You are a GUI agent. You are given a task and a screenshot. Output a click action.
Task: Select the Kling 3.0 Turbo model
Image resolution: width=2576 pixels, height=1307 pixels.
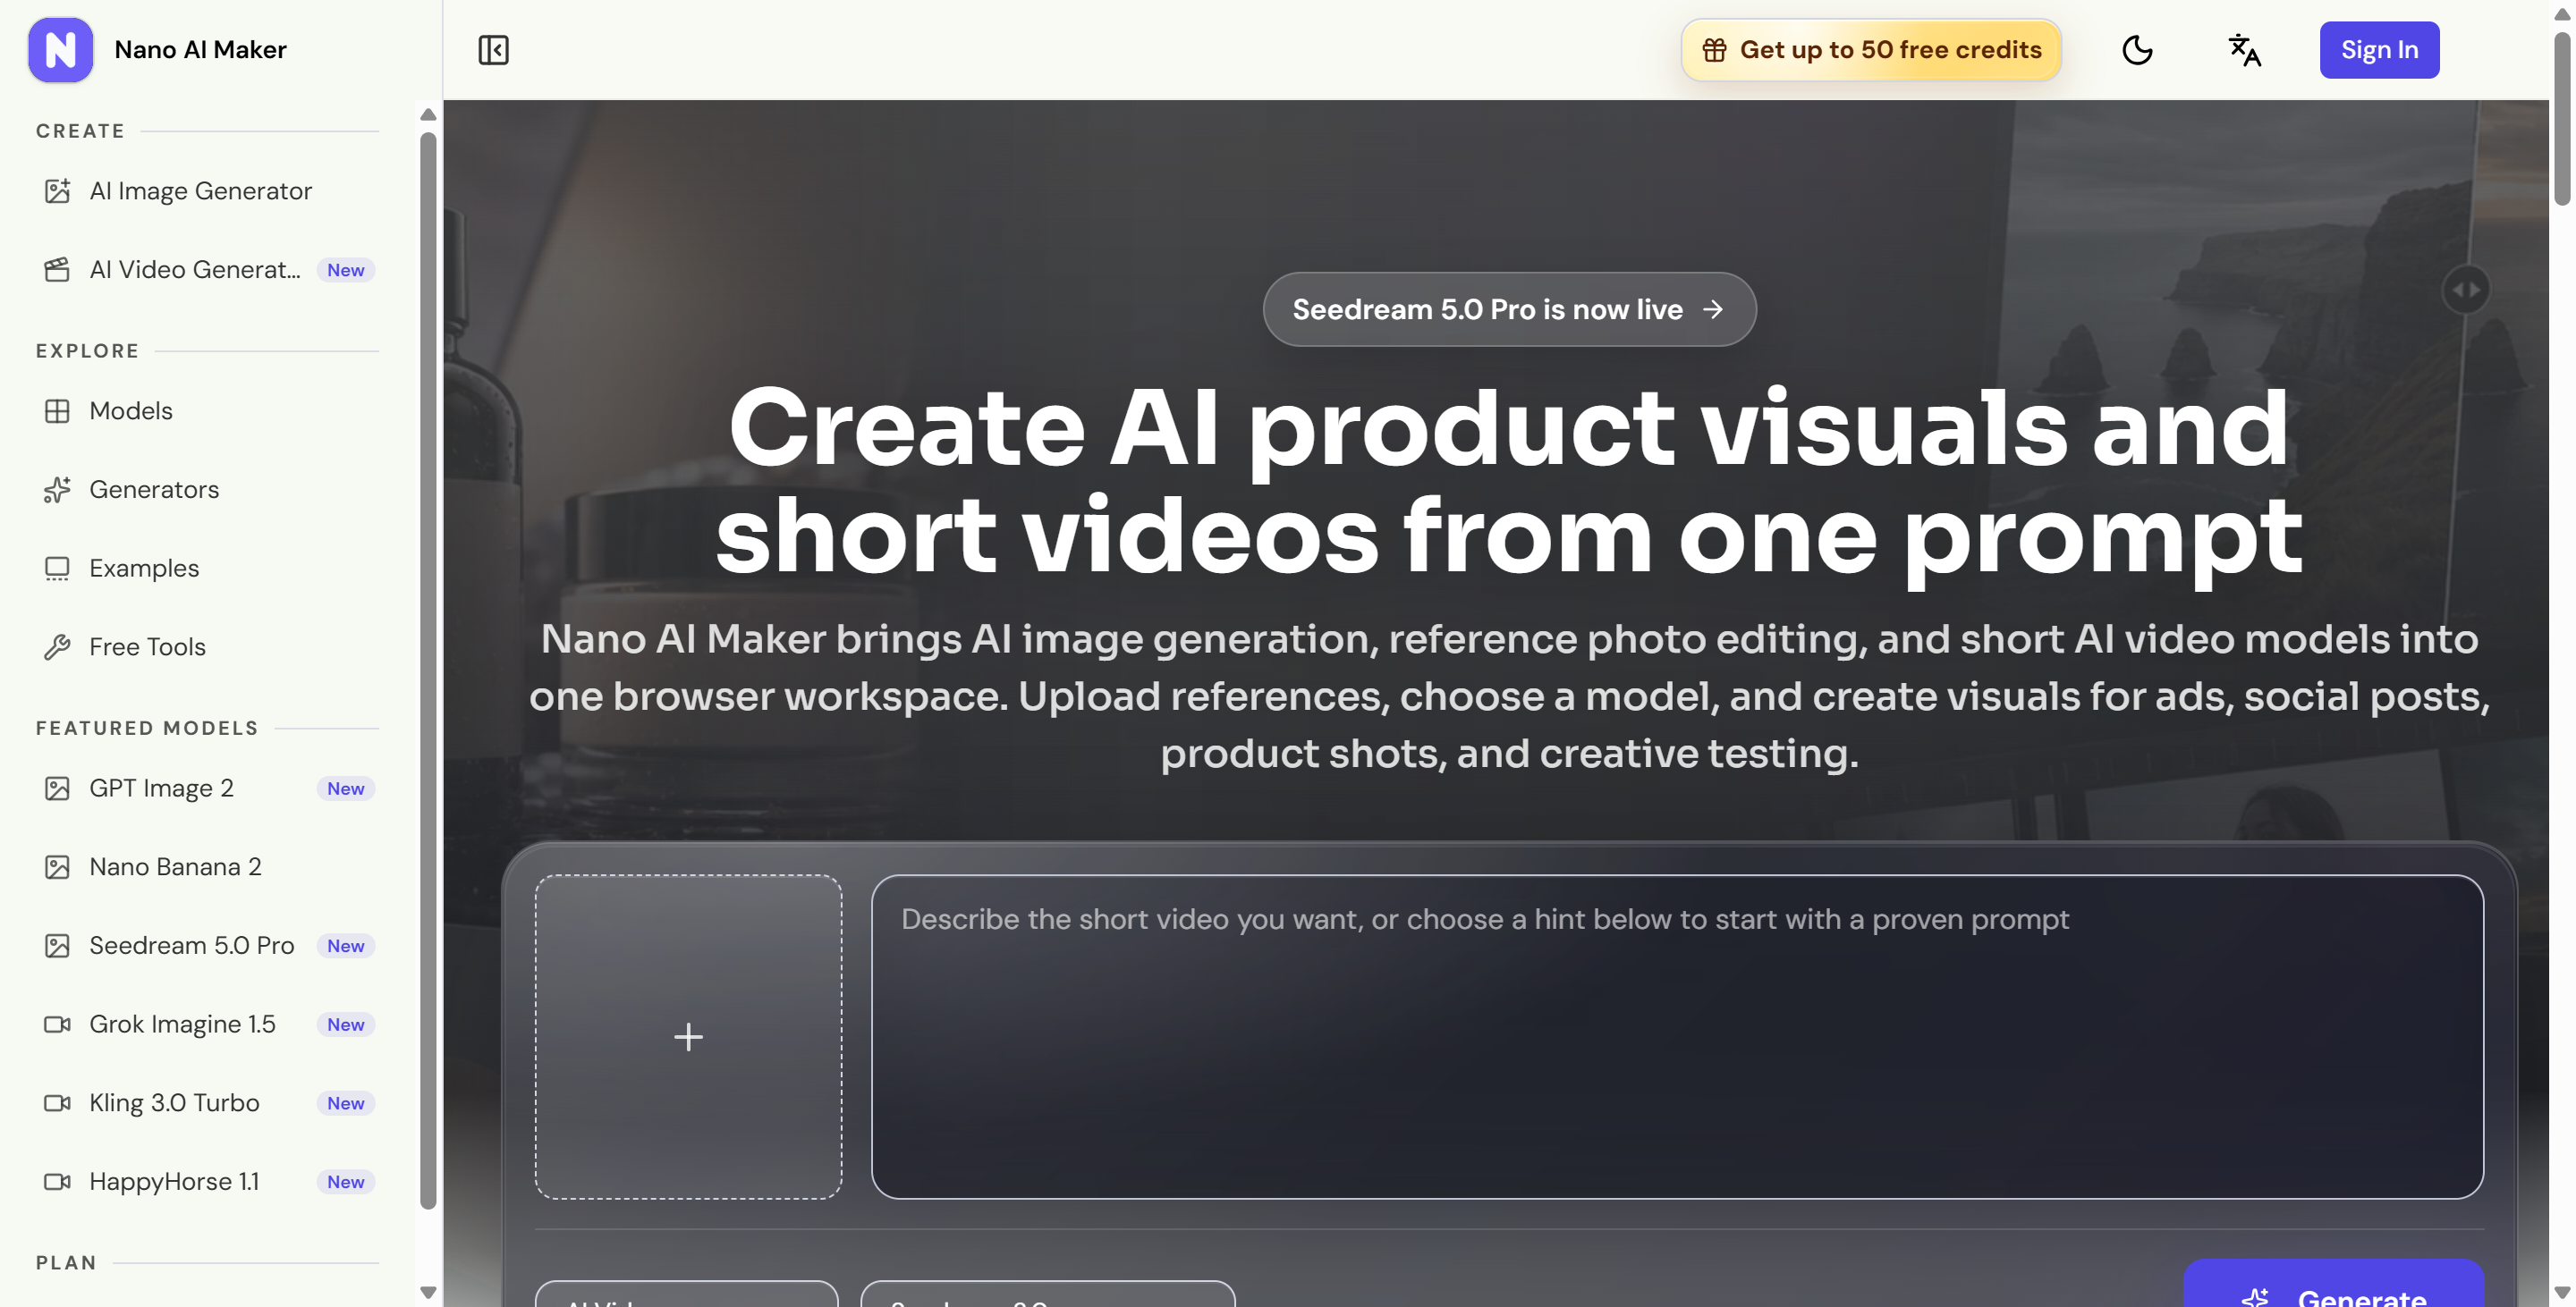pyautogui.click(x=207, y=1103)
